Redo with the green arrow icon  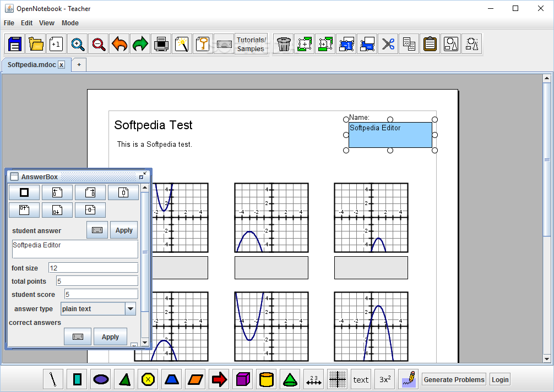[x=140, y=44]
